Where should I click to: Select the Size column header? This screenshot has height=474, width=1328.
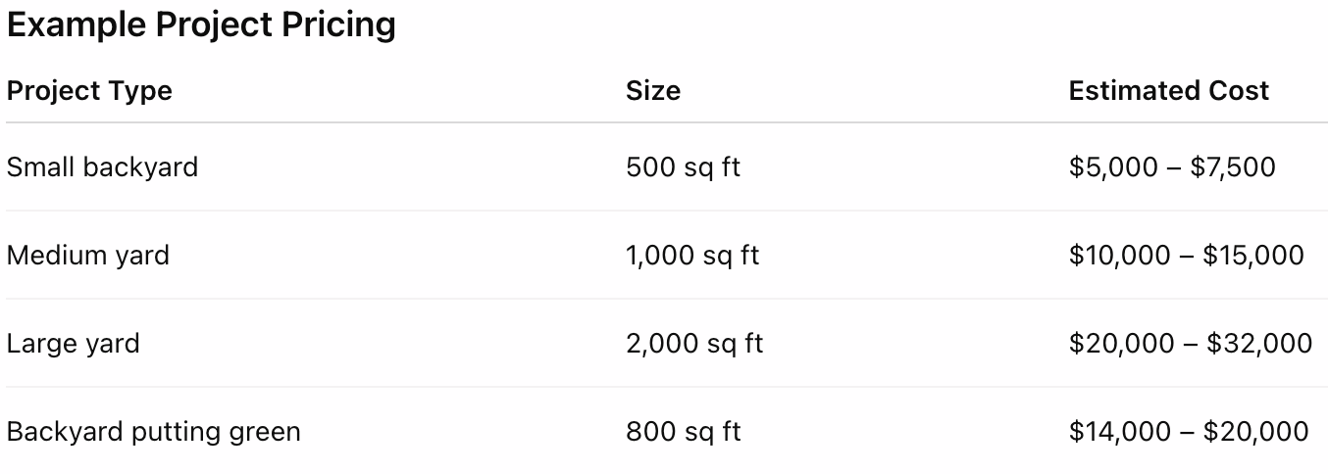point(652,91)
